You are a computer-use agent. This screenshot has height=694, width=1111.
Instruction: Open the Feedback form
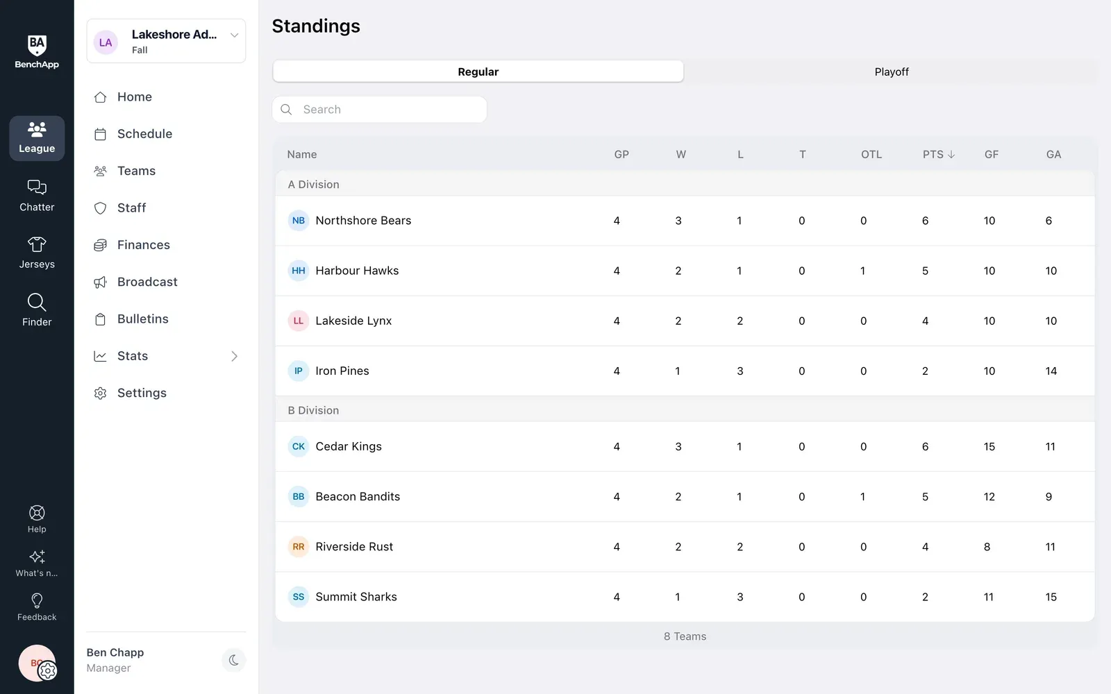click(x=37, y=607)
